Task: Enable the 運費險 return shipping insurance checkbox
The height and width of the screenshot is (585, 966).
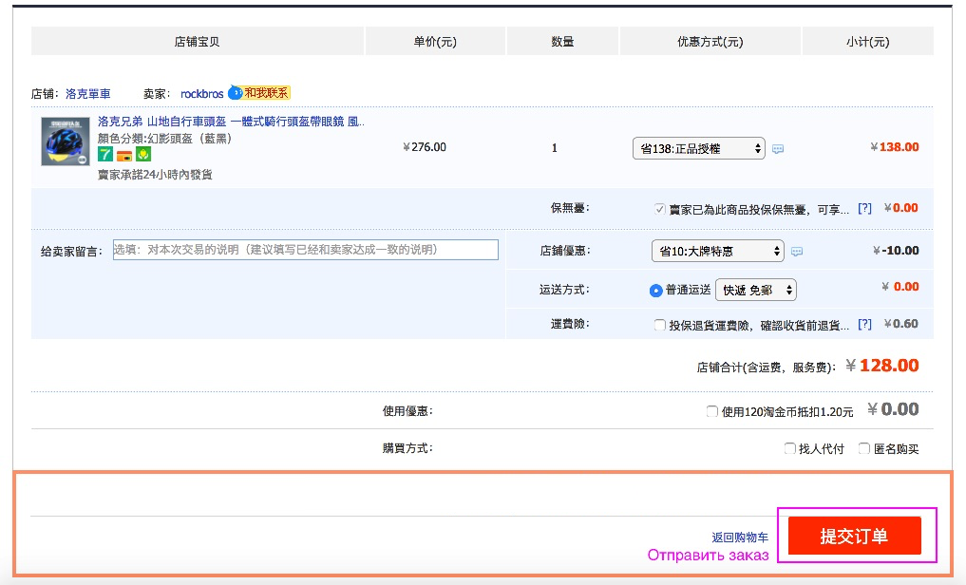Action: click(x=660, y=325)
